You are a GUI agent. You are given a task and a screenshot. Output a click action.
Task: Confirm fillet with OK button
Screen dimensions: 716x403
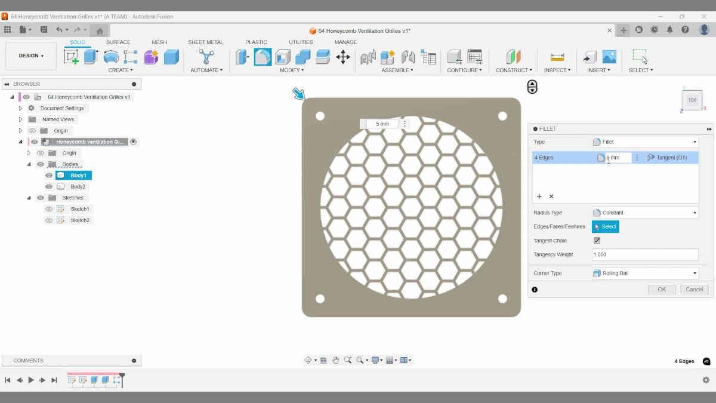[662, 290]
